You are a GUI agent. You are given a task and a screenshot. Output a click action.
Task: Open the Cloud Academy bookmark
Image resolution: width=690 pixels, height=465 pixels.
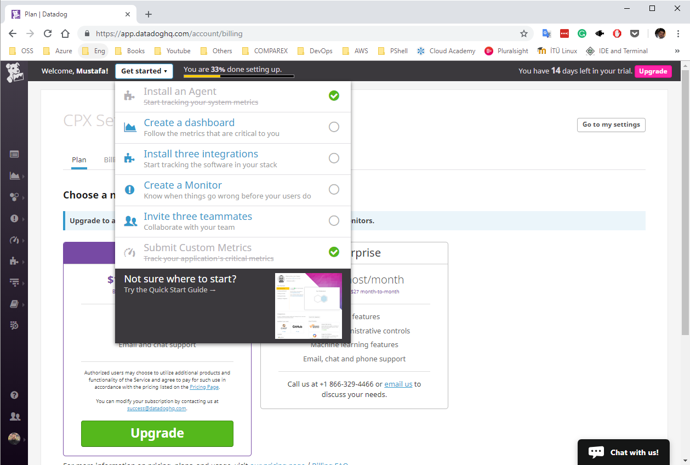(x=446, y=51)
